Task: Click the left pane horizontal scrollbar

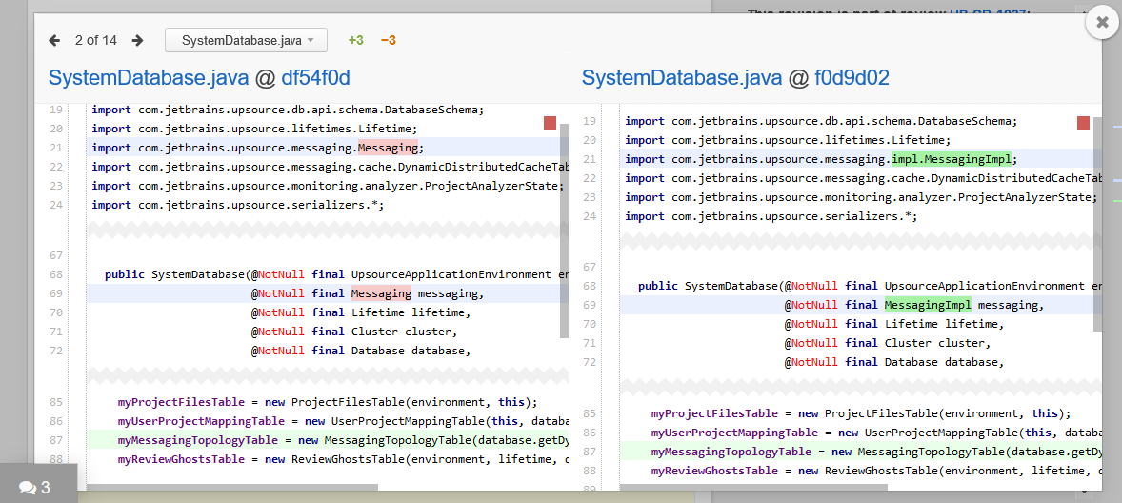Action: 233,487
